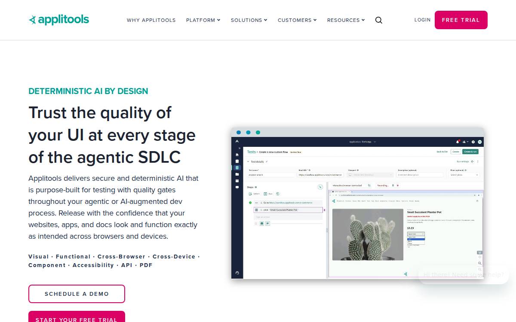516x322 pixels.
Task: Open the 'Hi there! Need some help?' chat bubble
Action: [464, 275]
